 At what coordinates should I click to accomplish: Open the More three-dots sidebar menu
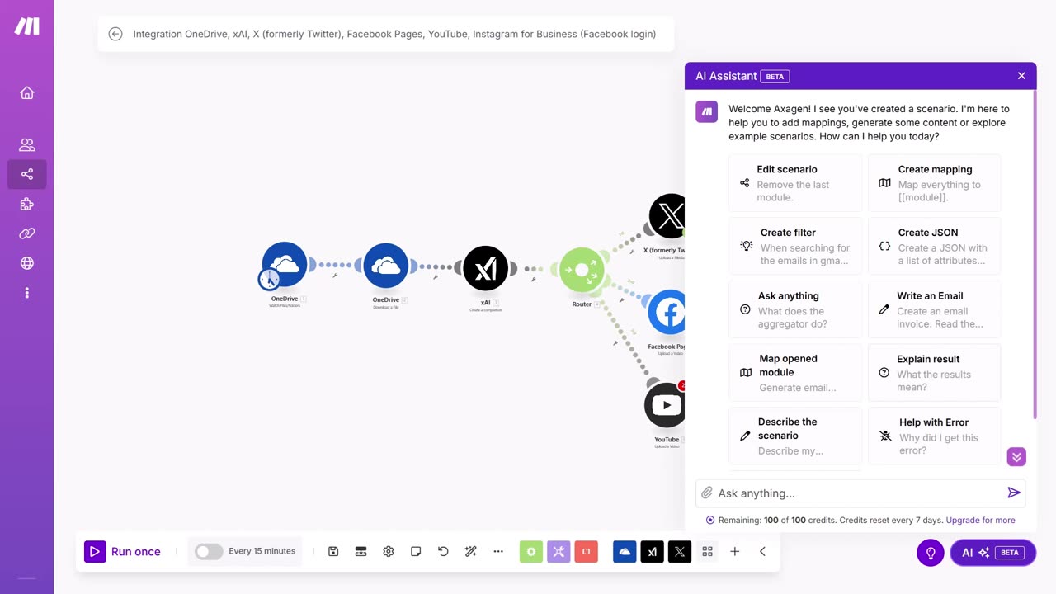pos(27,293)
